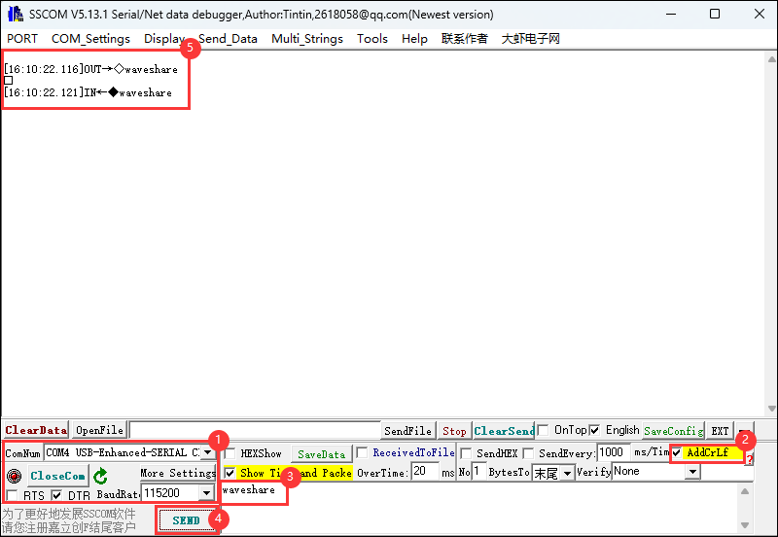
Task: Click the SEND button
Action: pyautogui.click(x=186, y=520)
